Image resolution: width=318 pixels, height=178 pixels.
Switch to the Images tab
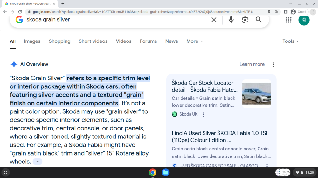pos(32,41)
